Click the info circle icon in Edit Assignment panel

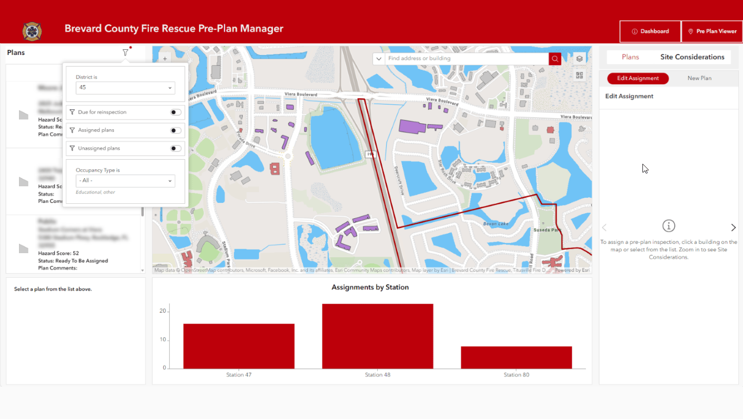[x=669, y=225]
